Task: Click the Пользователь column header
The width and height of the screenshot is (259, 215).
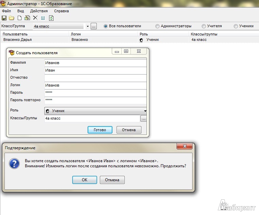Action: point(35,34)
